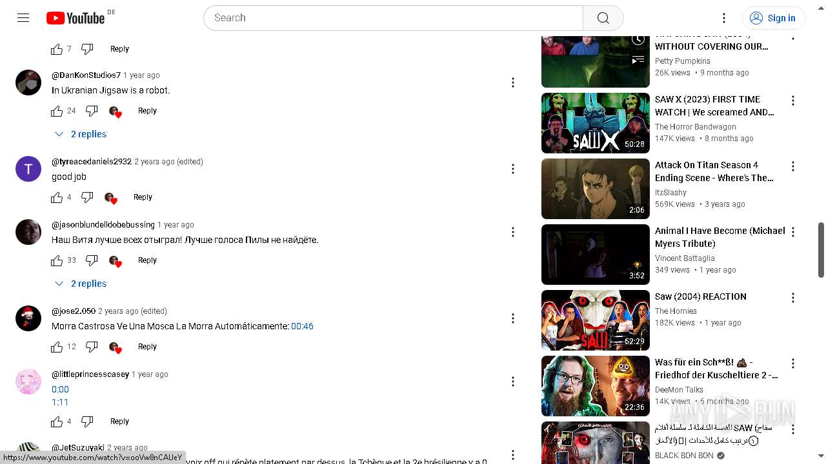Screen dimensions: 826x464
Task: Reply to @DanKonStudios7's comment
Action: 147,111
